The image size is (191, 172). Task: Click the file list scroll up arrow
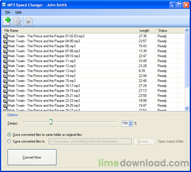click(x=187, y=30)
